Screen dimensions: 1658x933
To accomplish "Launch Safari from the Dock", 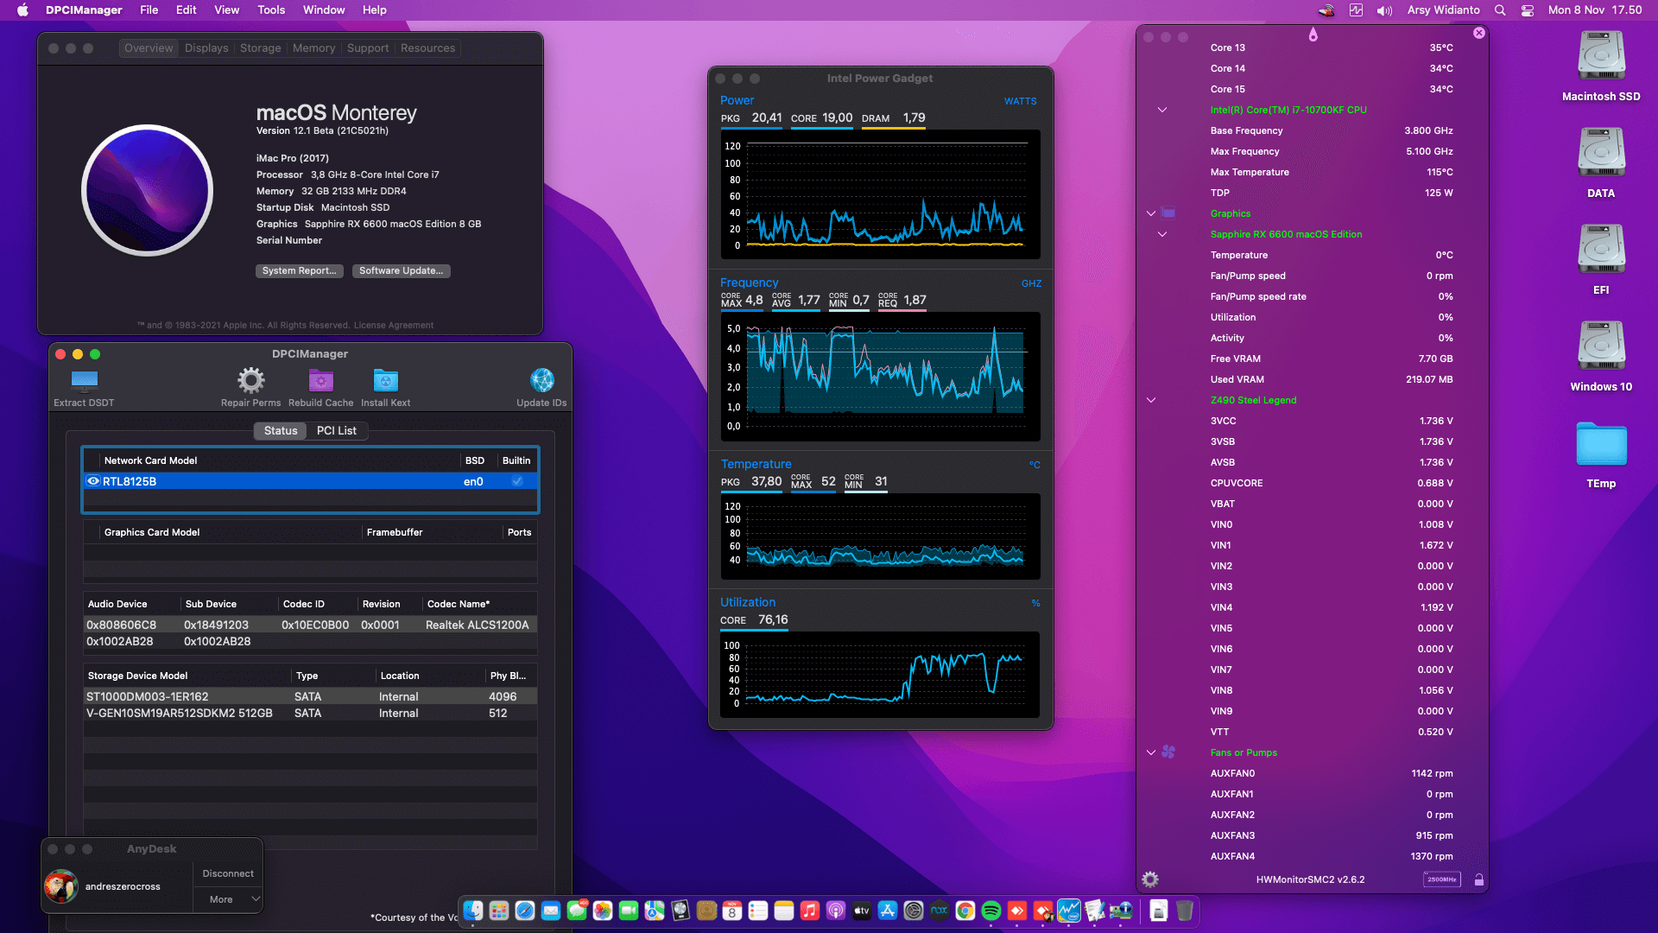I will point(525,911).
